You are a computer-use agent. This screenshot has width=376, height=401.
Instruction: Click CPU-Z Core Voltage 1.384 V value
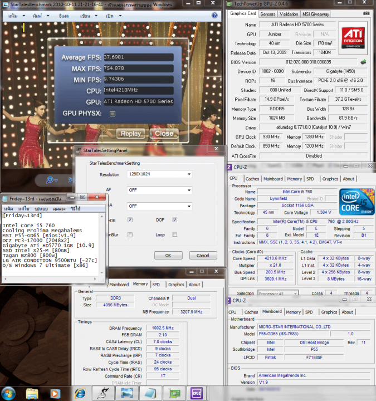(324, 212)
